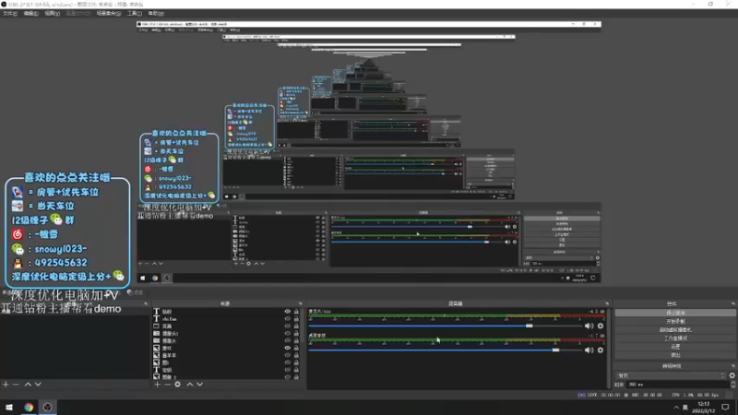Lock toggle for the 喜羊羊 source
This screenshot has width=738, height=415.
[296, 355]
